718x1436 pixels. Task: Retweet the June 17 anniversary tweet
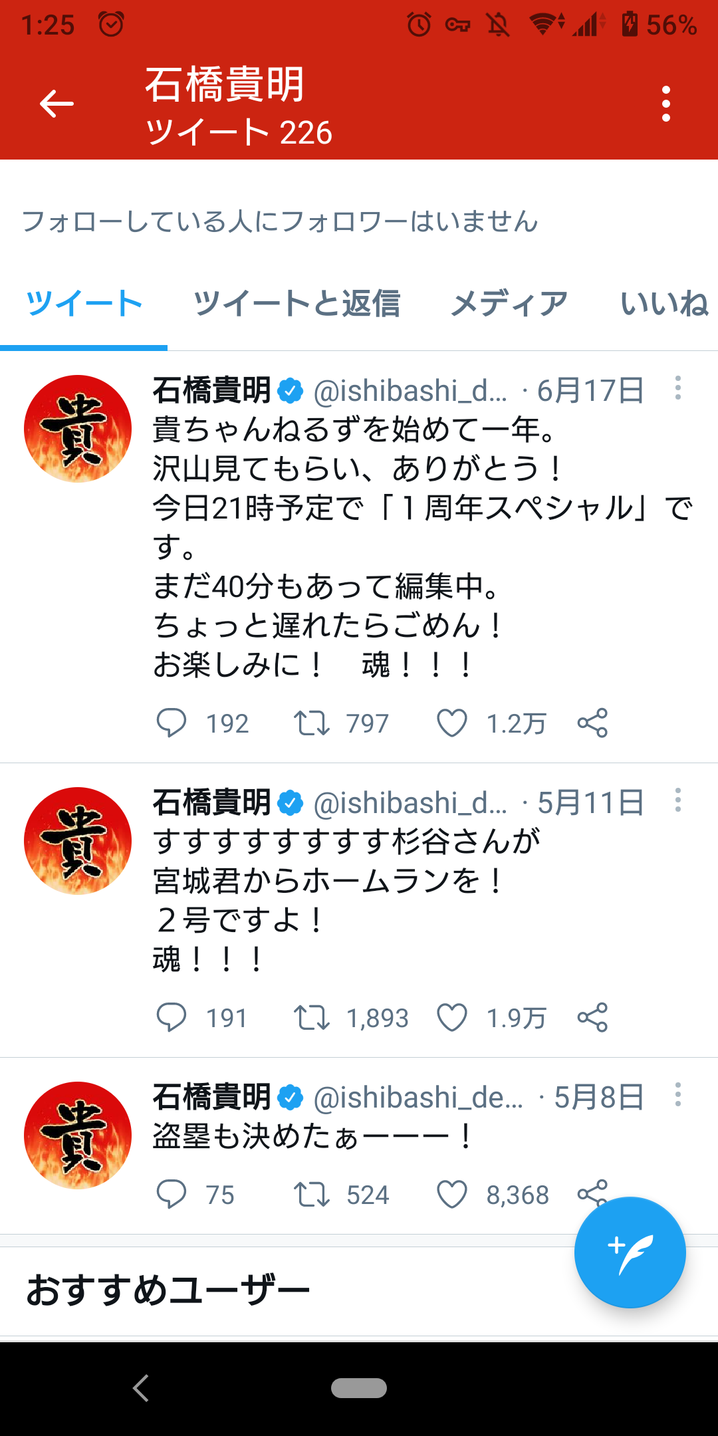pyautogui.click(x=312, y=723)
